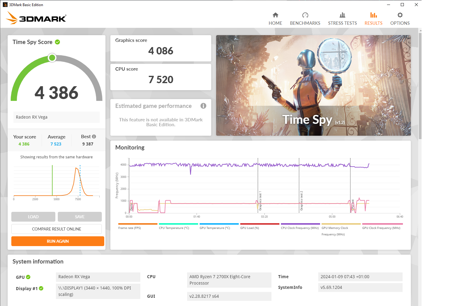Toggle Frame rate (FPS) legend swatch
This screenshot has height=306, width=472.
[138, 224]
